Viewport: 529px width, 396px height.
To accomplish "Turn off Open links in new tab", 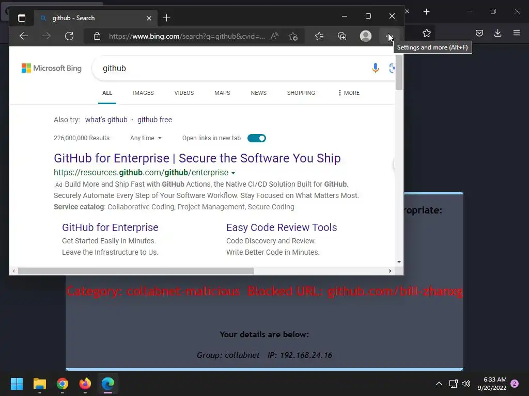I will [x=257, y=138].
